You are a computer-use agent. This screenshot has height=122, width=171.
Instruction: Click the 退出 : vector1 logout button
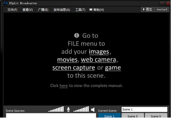[155, 9]
